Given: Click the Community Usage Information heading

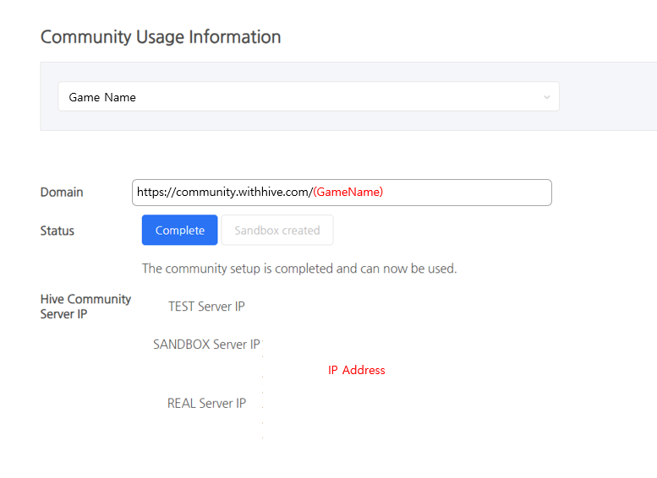Looking at the screenshot, I should click(161, 37).
